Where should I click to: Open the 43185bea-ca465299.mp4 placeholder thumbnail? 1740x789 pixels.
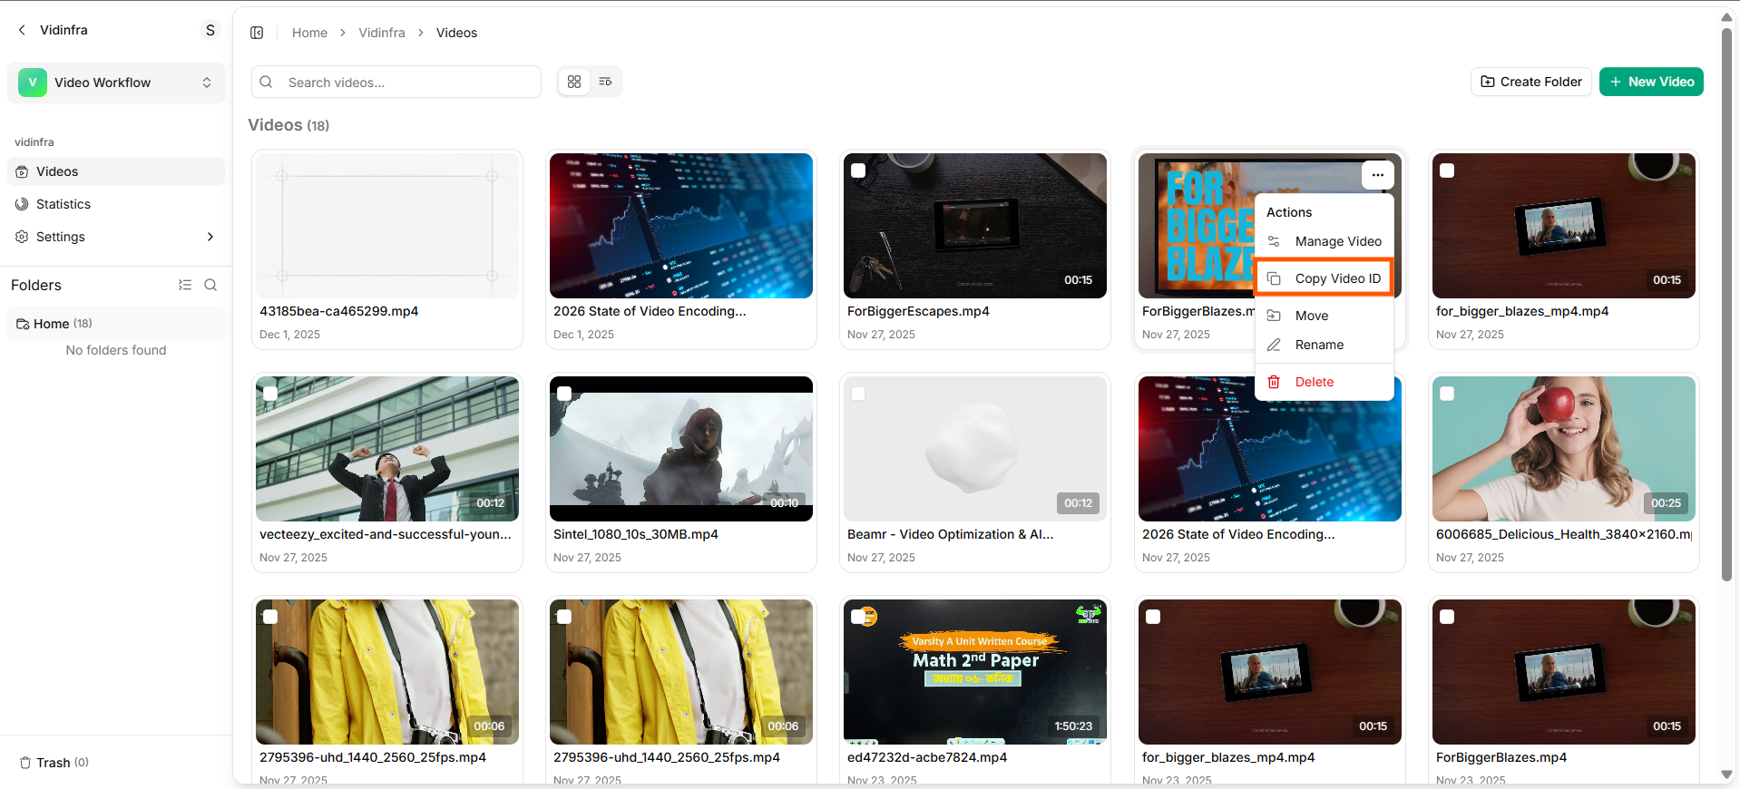click(x=387, y=226)
